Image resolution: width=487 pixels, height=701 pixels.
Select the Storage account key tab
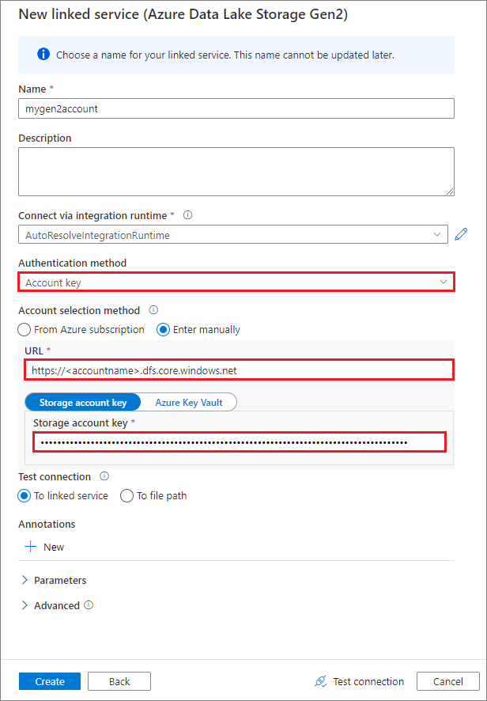click(82, 402)
